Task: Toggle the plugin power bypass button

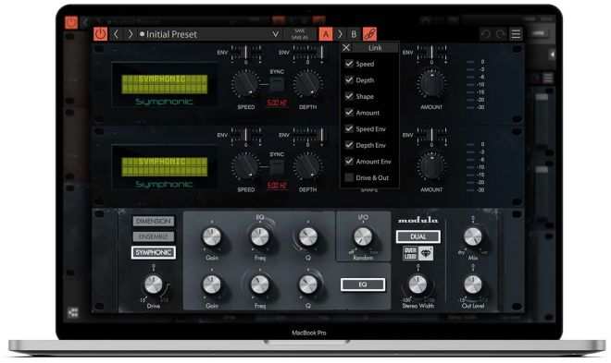Action: point(100,34)
